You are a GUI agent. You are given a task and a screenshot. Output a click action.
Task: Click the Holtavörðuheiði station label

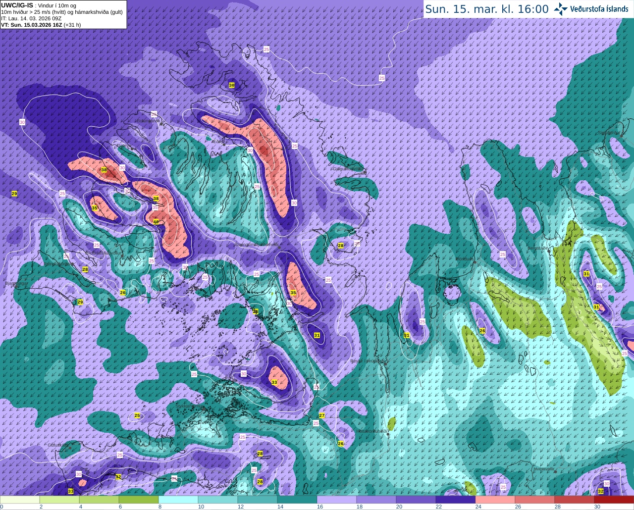click(x=371, y=431)
